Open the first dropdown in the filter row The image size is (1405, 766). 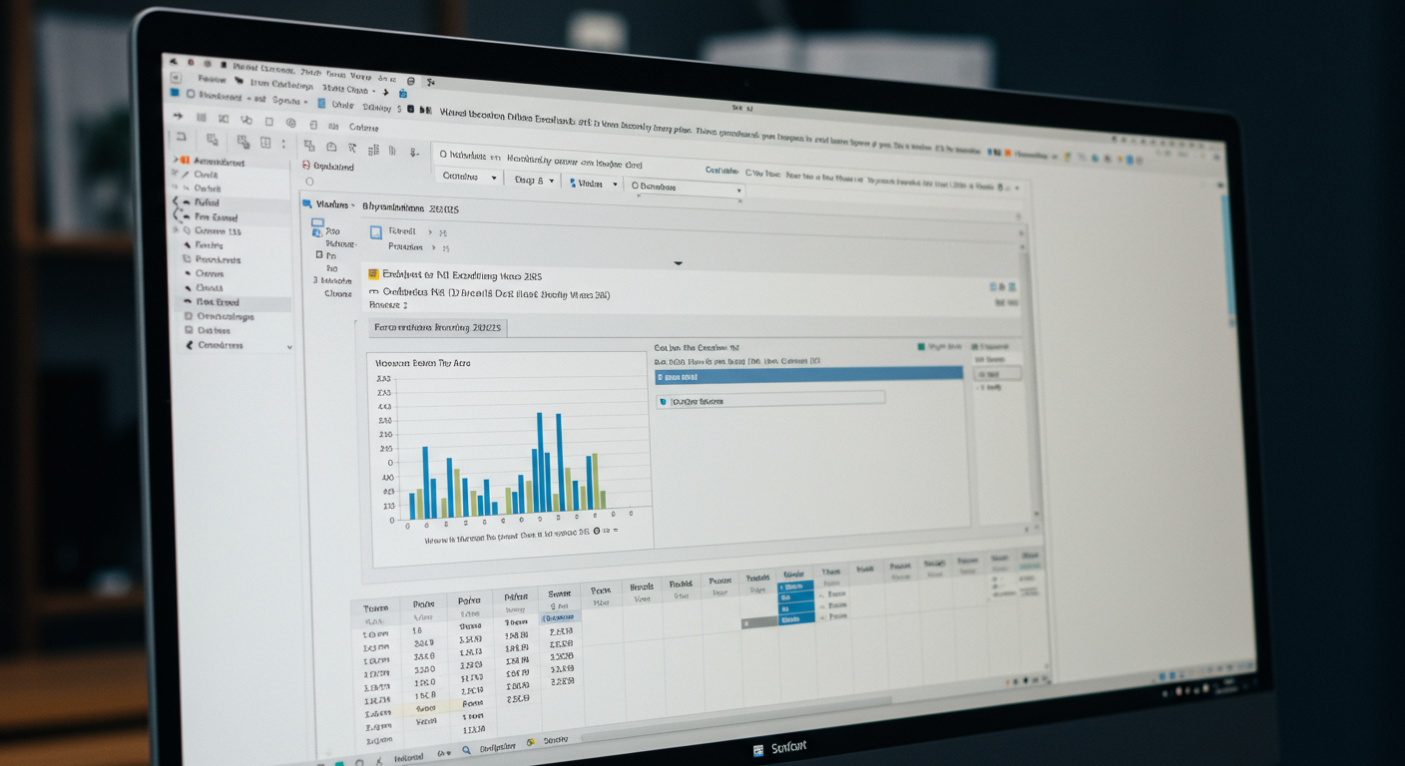[469, 177]
